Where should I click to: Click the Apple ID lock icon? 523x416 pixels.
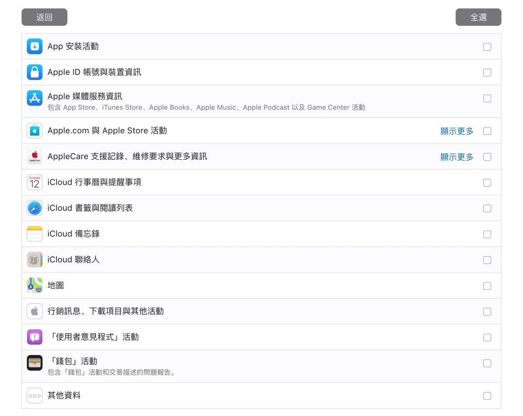34,72
